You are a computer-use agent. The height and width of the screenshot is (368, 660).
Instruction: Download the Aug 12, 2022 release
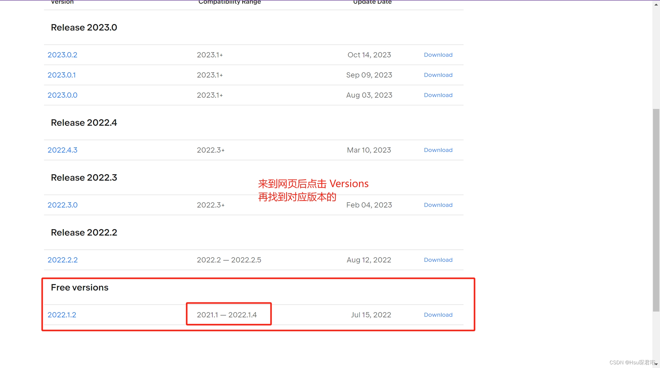click(x=438, y=260)
